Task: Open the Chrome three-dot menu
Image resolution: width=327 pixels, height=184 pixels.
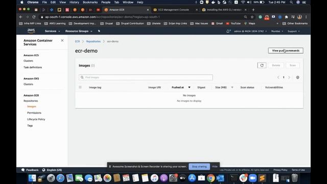Action: click(306, 17)
